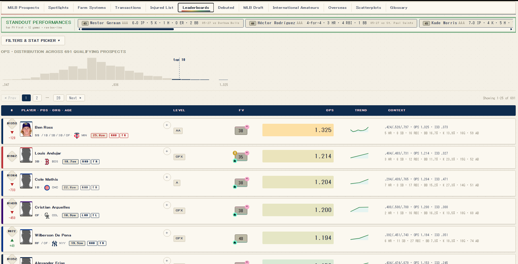This screenshot has width=518, height=264.
Task: Expand Cole Mathis's row with the plus button
Action: tap(167, 177)
